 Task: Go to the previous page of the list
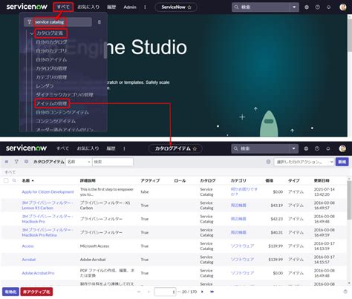coord(149,292)
